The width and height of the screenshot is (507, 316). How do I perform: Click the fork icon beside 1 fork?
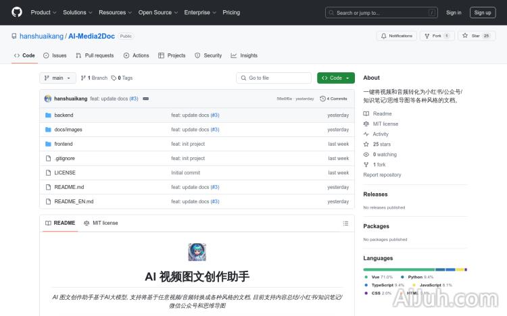click(x=366, y=165)
